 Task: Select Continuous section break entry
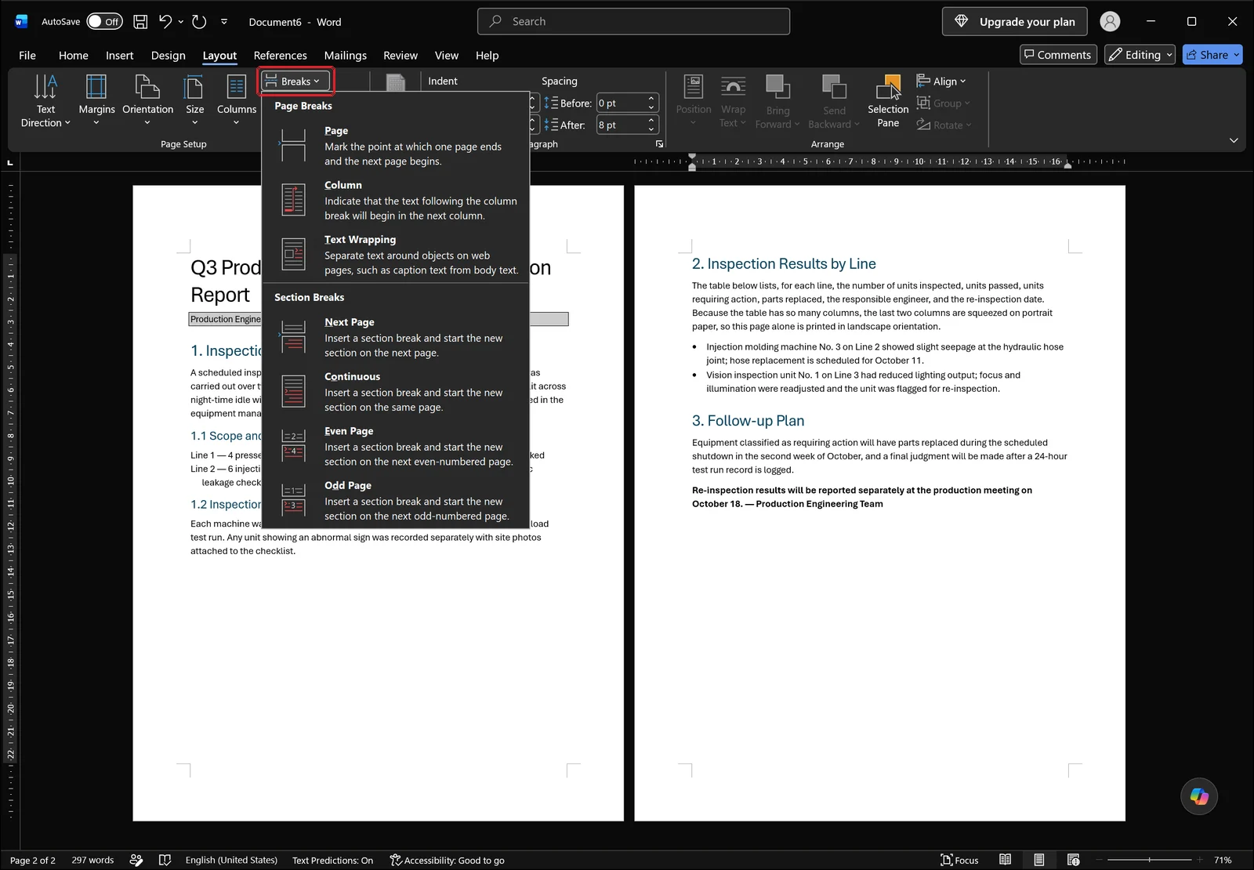click(396, 392)
